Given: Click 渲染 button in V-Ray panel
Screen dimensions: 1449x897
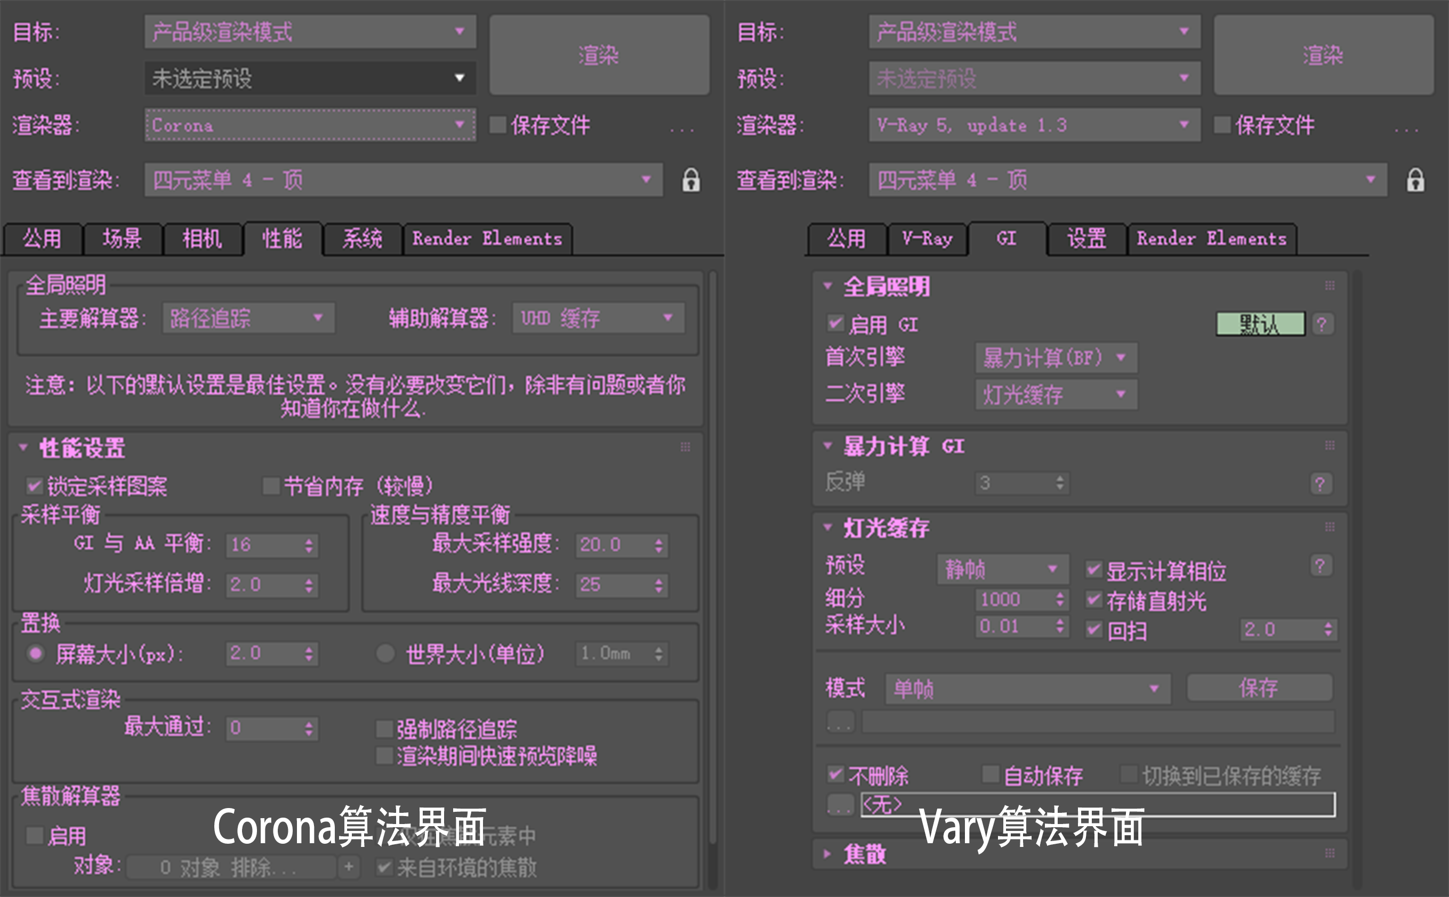Looking at the screenshot, I should tap(1324, 55).
